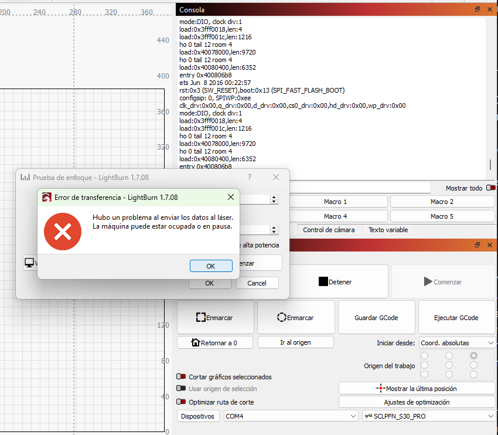Close the Prueba de enfoque dialog
This screenshot has height=435, width=498.
tap(276, 177)
